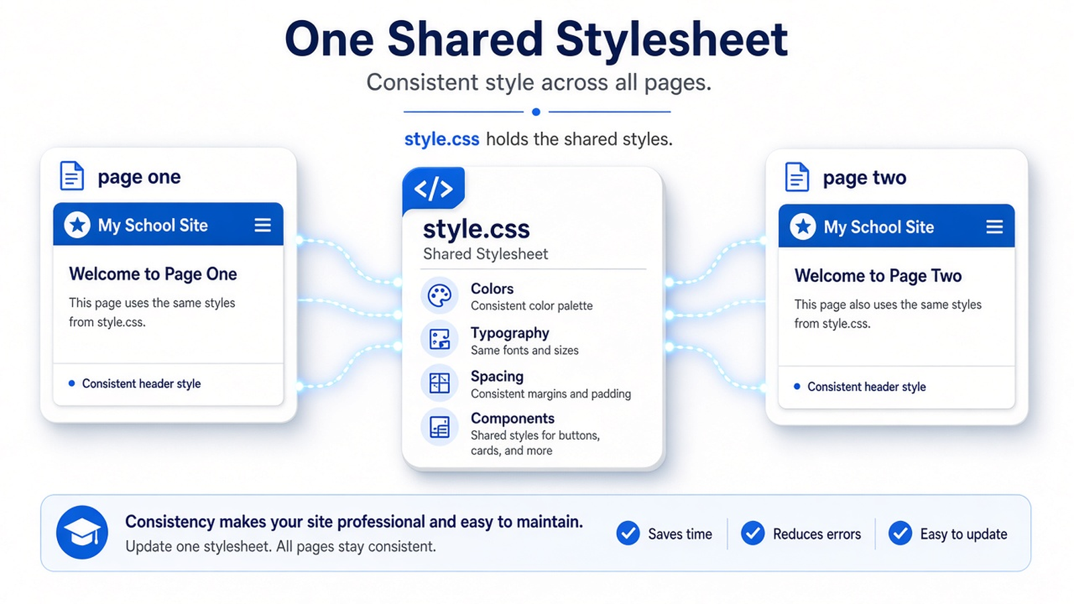Screen dimensions: 1074x604
Task: Click the star logo in Page One header
Action: click(x=77, y=225)
